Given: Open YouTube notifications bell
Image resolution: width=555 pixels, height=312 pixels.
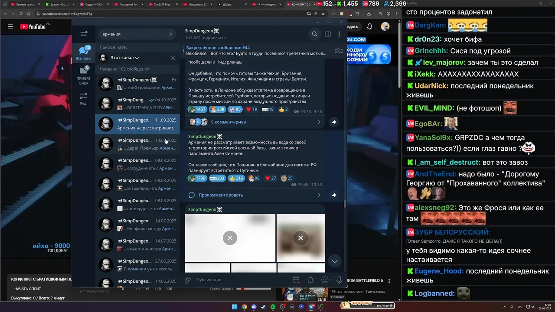Looking at the screenshot, I should click(369, 26).
